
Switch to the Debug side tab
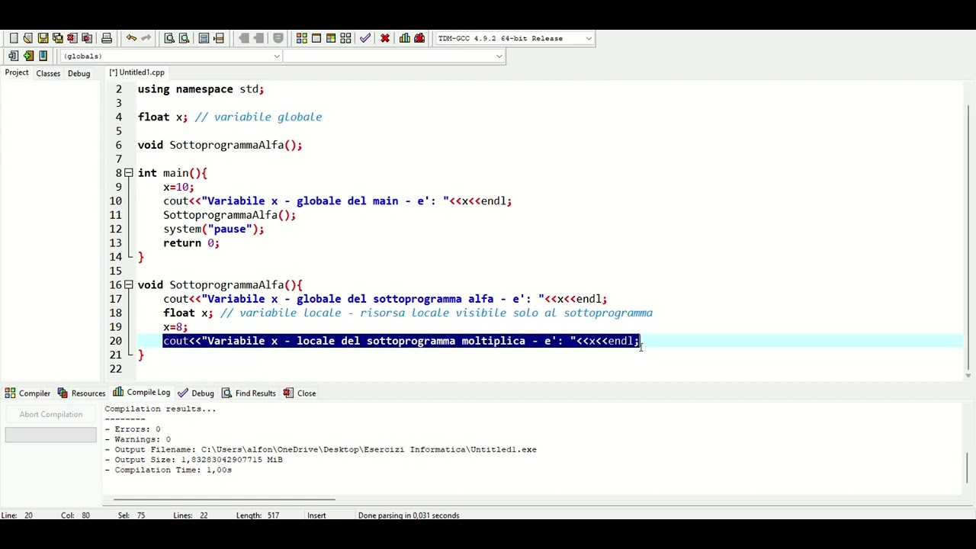tap(79, 73)
